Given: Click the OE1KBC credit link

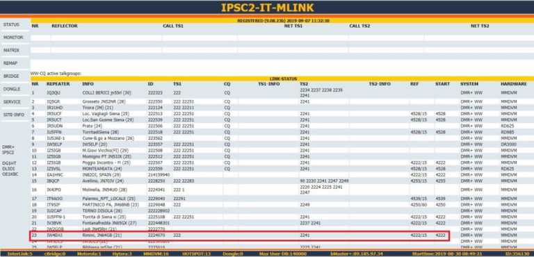Looking at the screenshot, I should click(x=10, y=174).
